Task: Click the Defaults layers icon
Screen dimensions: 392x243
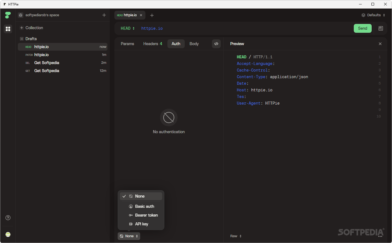Action: 363,15
